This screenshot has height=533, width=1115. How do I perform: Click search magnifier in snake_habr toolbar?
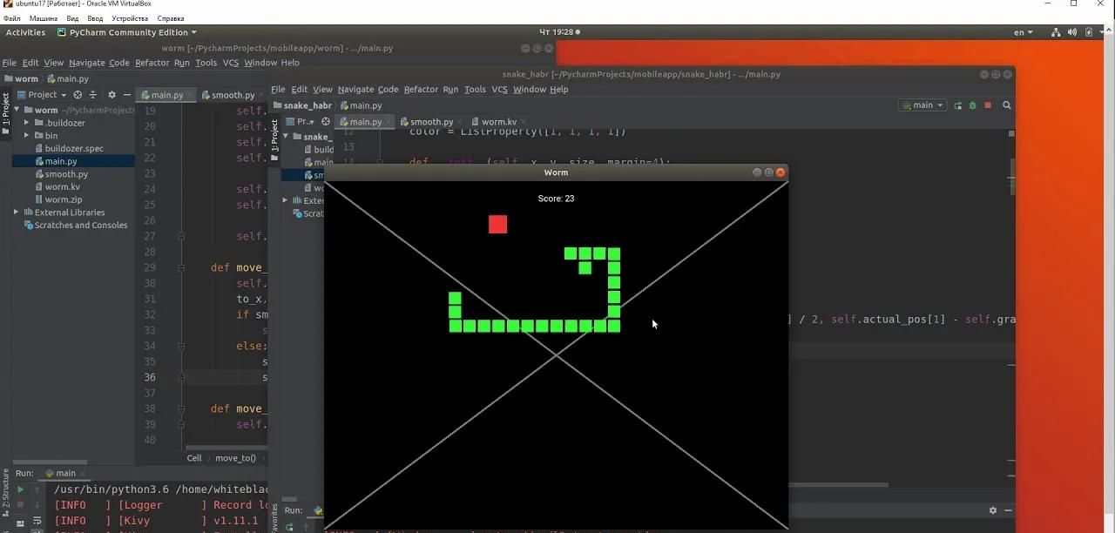click(x=1007, y=105)
